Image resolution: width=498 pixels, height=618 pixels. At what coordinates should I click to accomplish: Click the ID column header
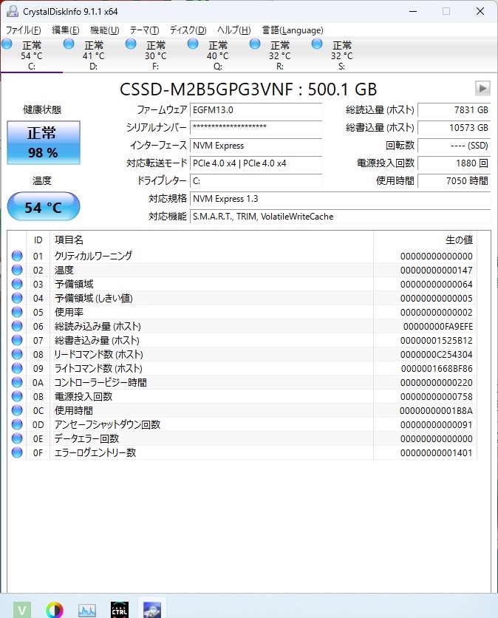pyautogui.click(x=38, y=240)
